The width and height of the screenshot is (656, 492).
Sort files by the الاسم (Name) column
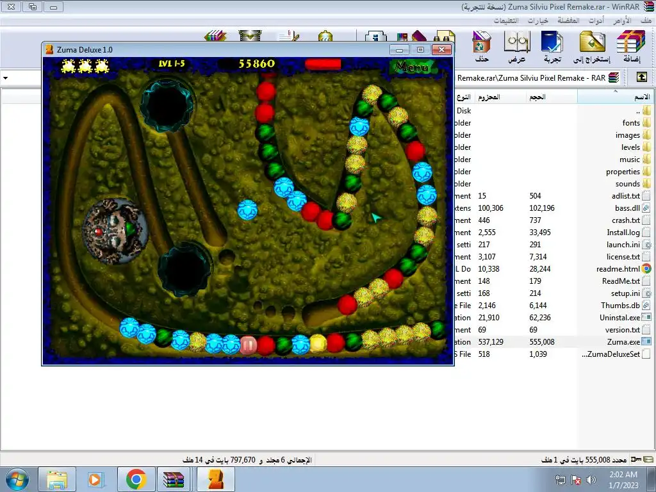(616, 97)
